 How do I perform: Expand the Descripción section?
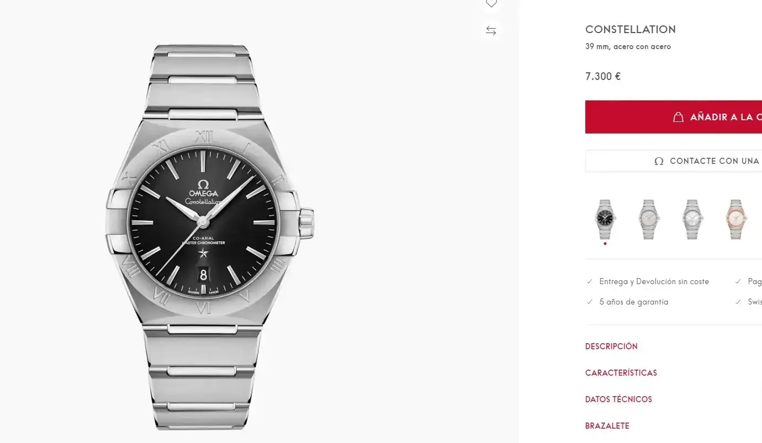(x=611, y=346)
